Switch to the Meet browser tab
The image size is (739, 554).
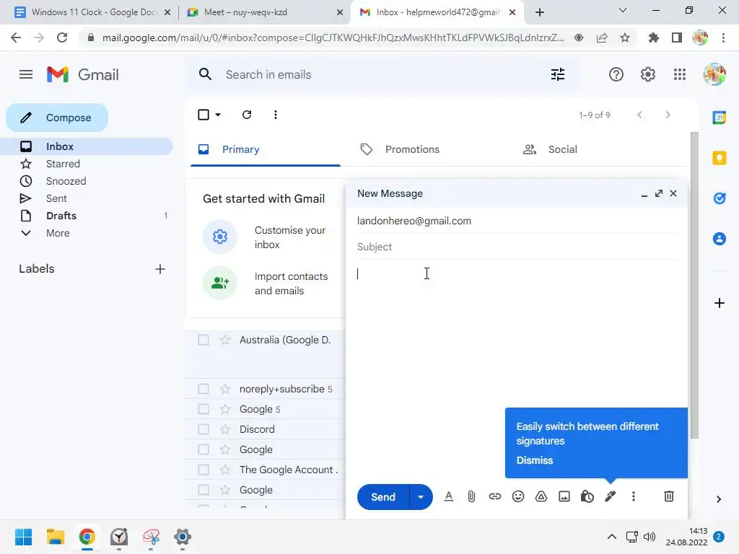(x=265, y=12)
